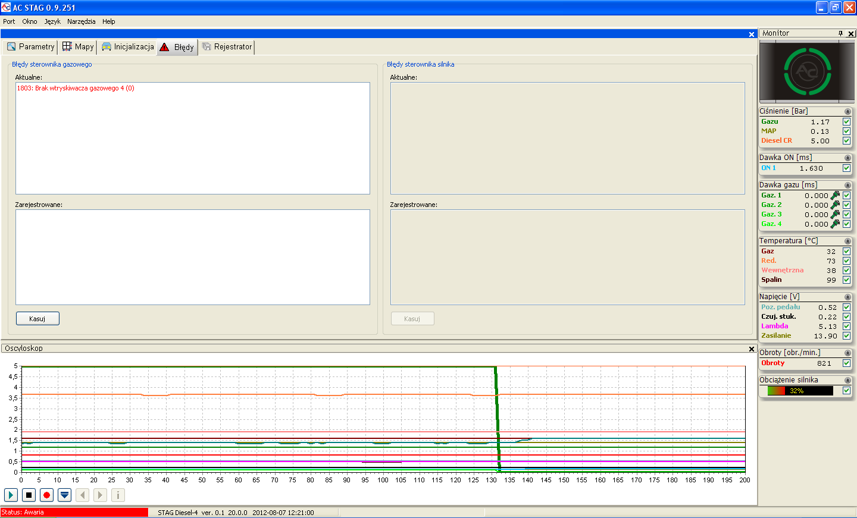The height and width of the screenshot is (518, 857).
Task: Start oscilloscope playback with play button
Action: [x=11, y=495]
